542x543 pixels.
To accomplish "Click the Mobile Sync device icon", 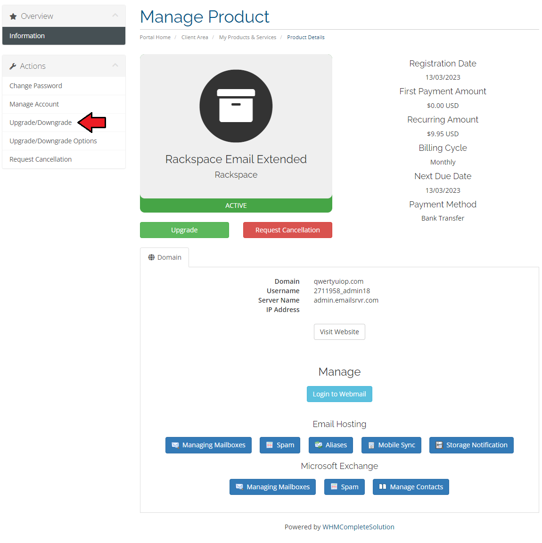I will point(371,445).
